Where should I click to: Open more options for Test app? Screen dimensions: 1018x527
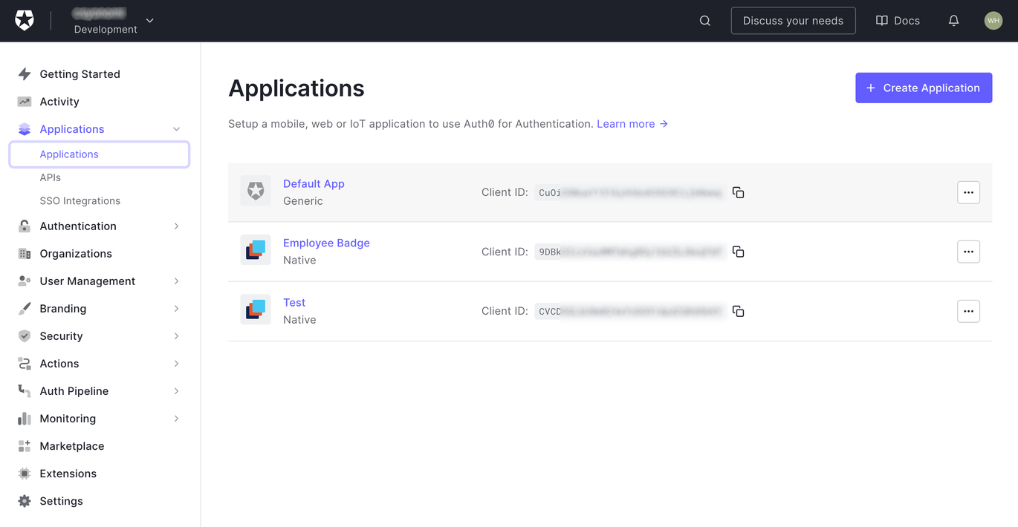pyautogui.click(x=968, y=311)
